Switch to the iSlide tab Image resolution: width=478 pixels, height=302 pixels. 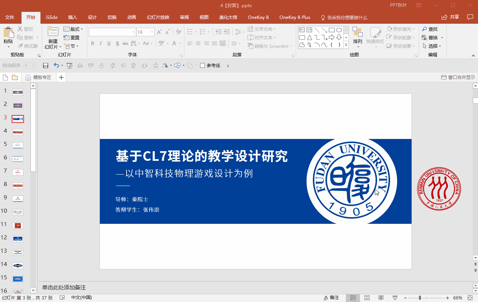coord(52,17)
